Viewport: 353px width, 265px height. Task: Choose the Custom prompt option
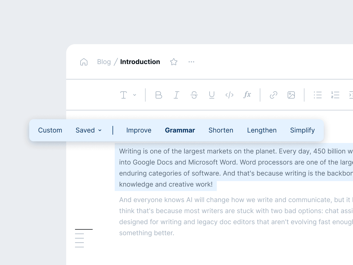tap(50, 130)
